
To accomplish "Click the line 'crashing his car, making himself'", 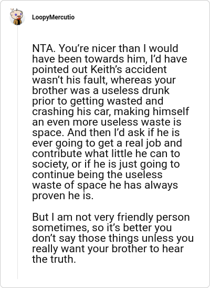I will click(110, 111).
